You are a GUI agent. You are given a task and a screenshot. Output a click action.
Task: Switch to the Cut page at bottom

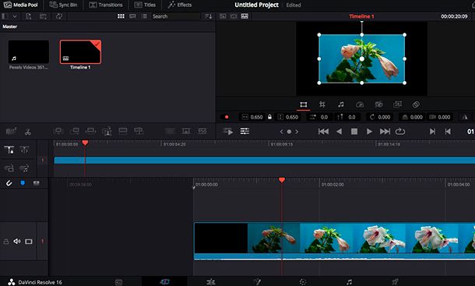coord(164,282)
